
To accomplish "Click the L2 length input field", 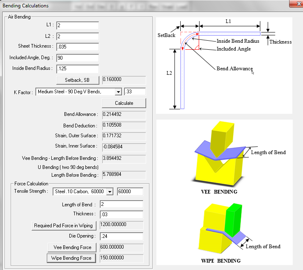I will point(78,37).
